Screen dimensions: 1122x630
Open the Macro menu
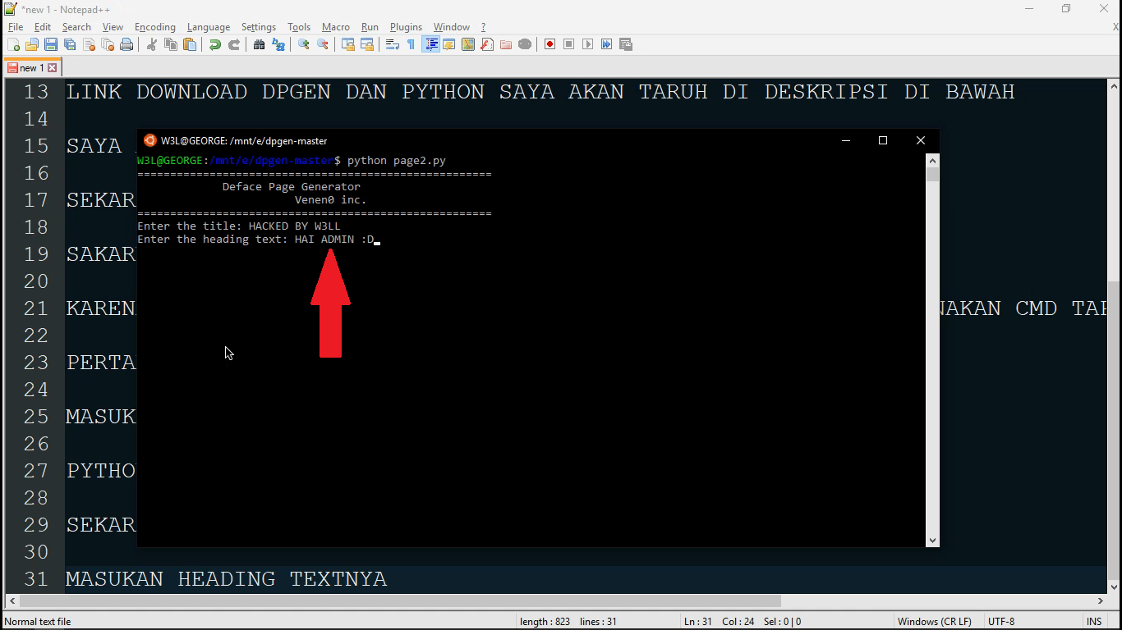[x=335, y=26]
